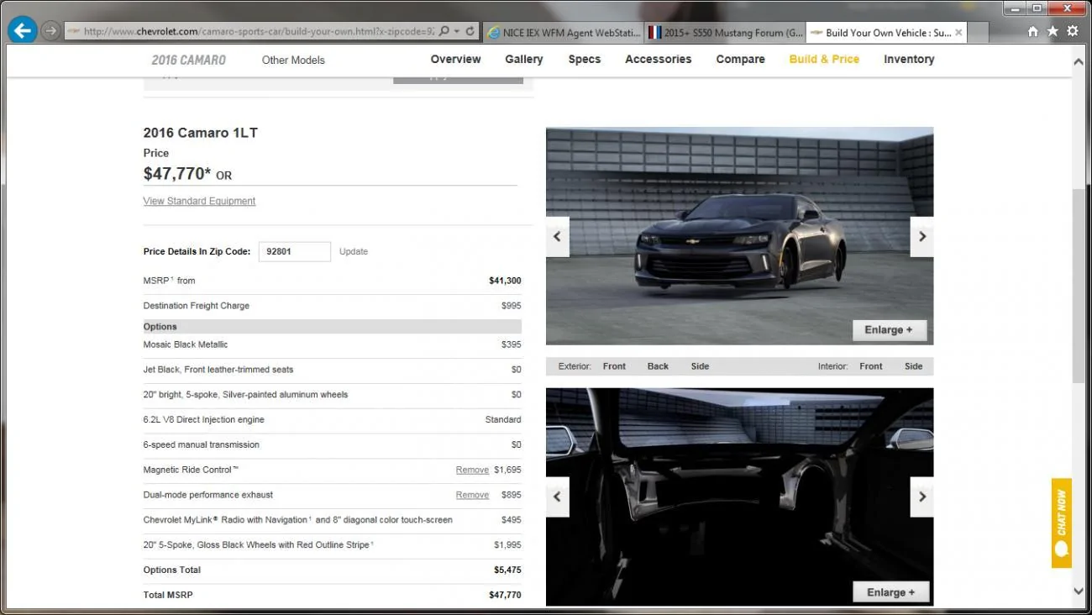Screen dimensions: 1092x615
Task: Click the page scrollbar up arrow
Action: click(x=1079, y=62)
